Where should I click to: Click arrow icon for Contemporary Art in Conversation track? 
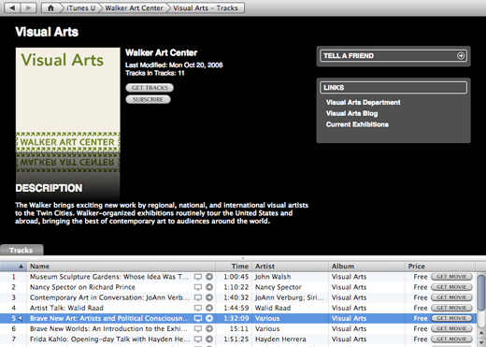click(x=209, y=297)
